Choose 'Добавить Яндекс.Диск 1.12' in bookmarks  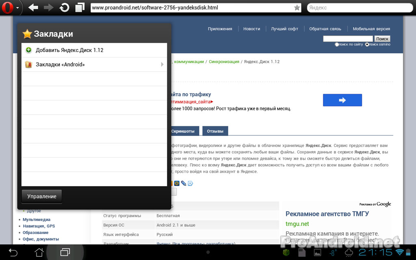click(94, 50)
